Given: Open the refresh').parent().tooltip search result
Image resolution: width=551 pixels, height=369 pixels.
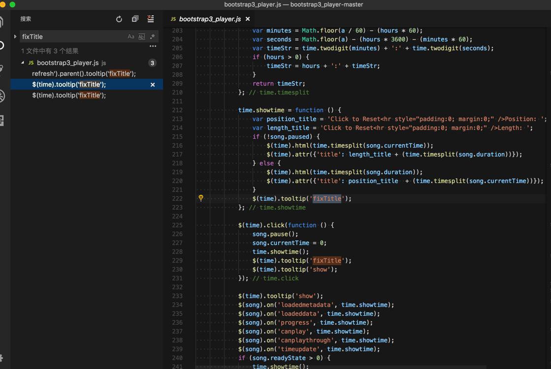Looking at the screenshot, I should click(x=84, y=74).
